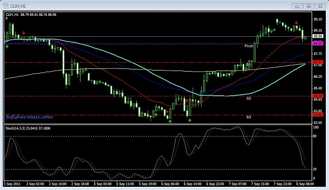Click the 89.35 price scale value
This screenshot has height=190, width=329.
pyautogui.click(x=318, y=31)
